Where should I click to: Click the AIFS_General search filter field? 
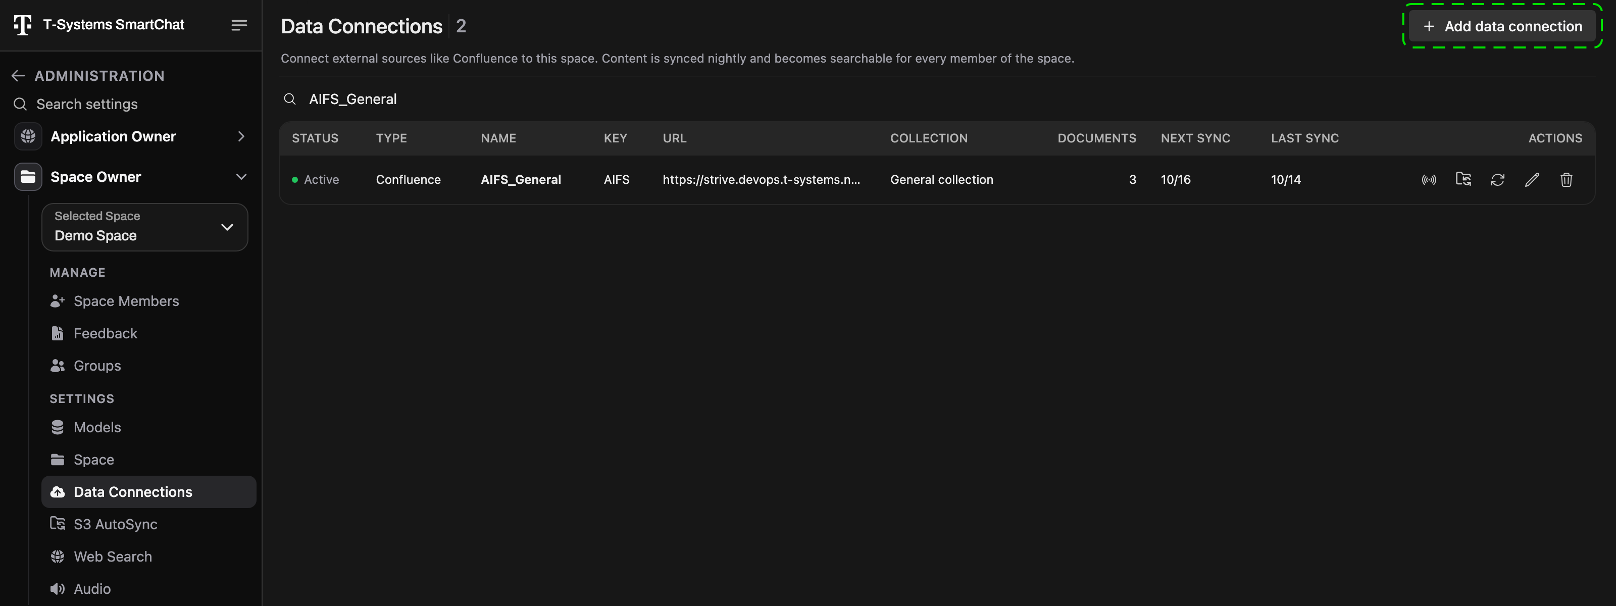937,99
